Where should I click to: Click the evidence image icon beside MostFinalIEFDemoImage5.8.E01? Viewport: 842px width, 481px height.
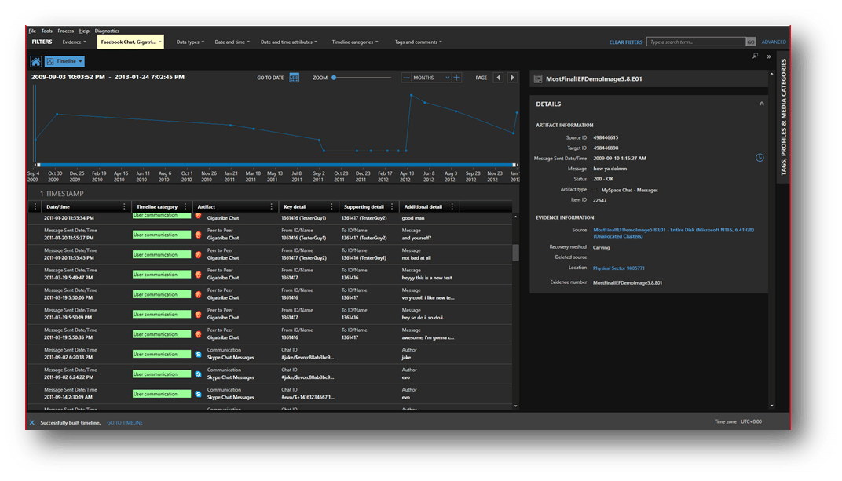click(538, 78)
